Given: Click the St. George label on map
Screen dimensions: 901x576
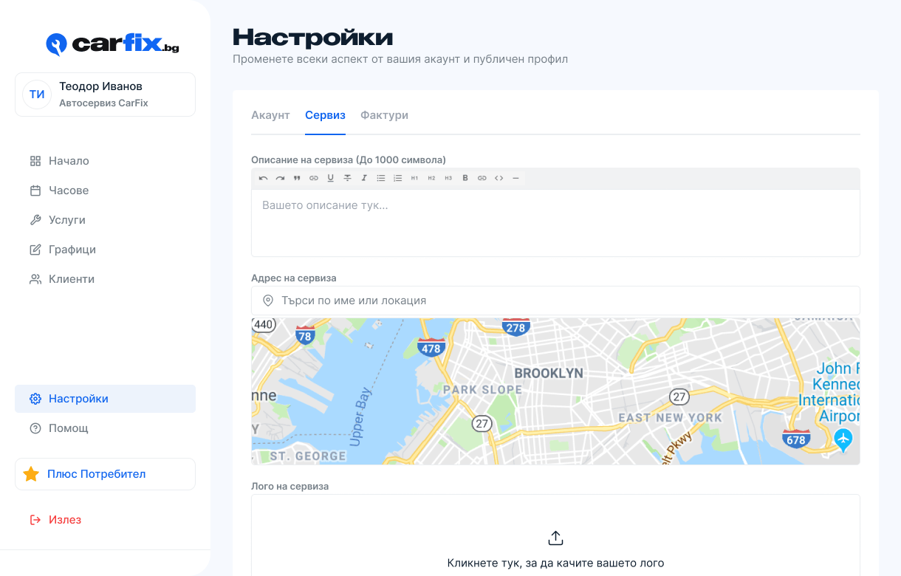Looking at the screenshot, I should click(x=307, y=456).
